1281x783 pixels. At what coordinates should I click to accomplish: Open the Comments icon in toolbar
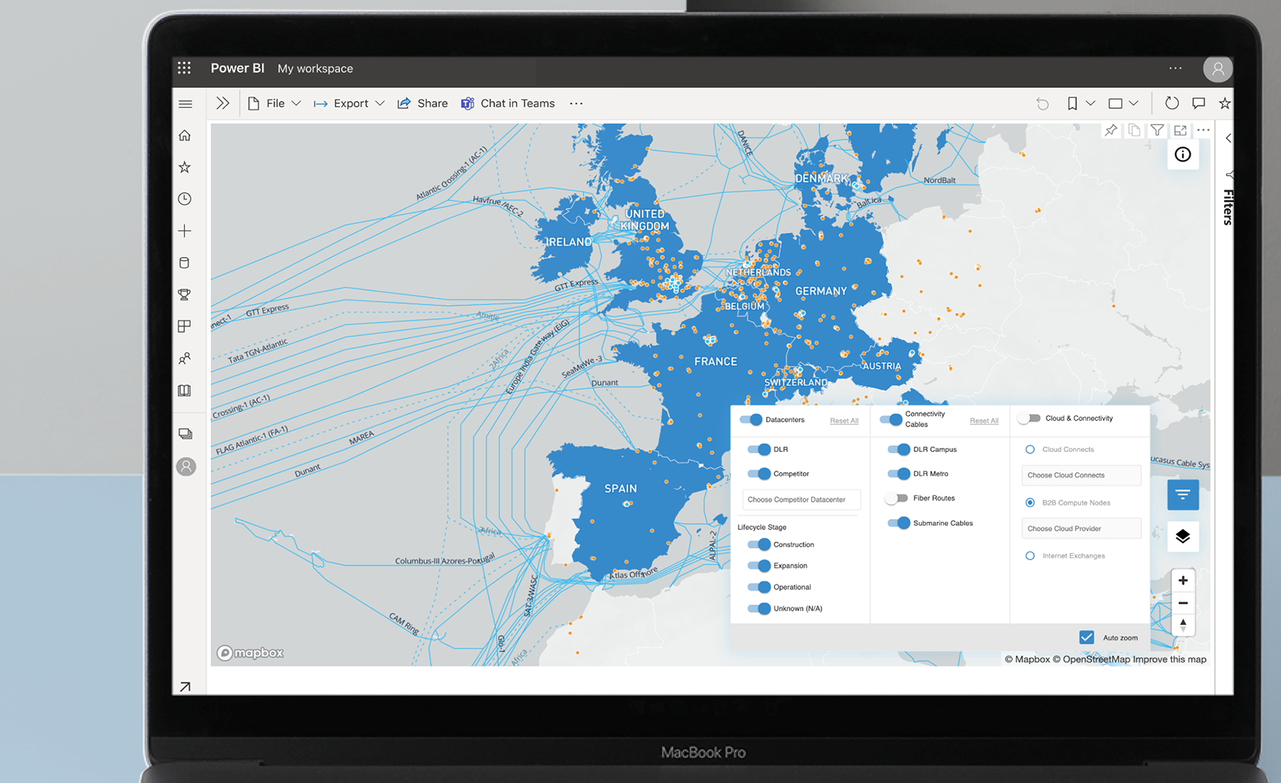click(1198, 103)
